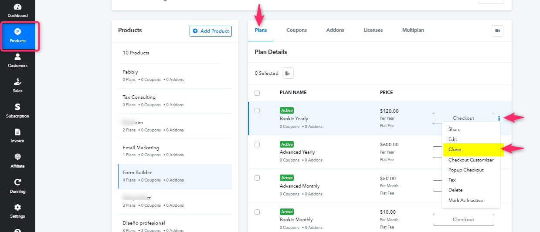Image resolution: width=540 pixels, height=232 pixels.
Task: Click the $10.00 price value
Action: 388,212
